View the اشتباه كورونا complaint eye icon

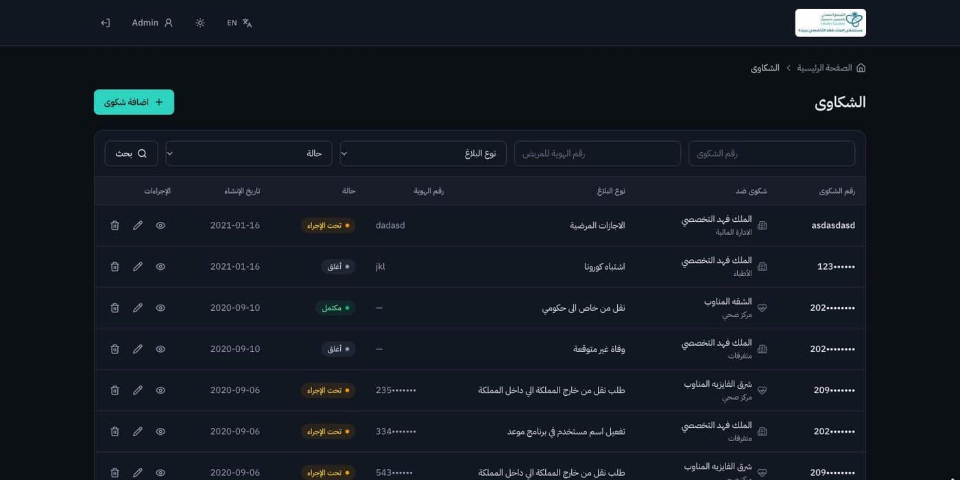tap(160, 266)
